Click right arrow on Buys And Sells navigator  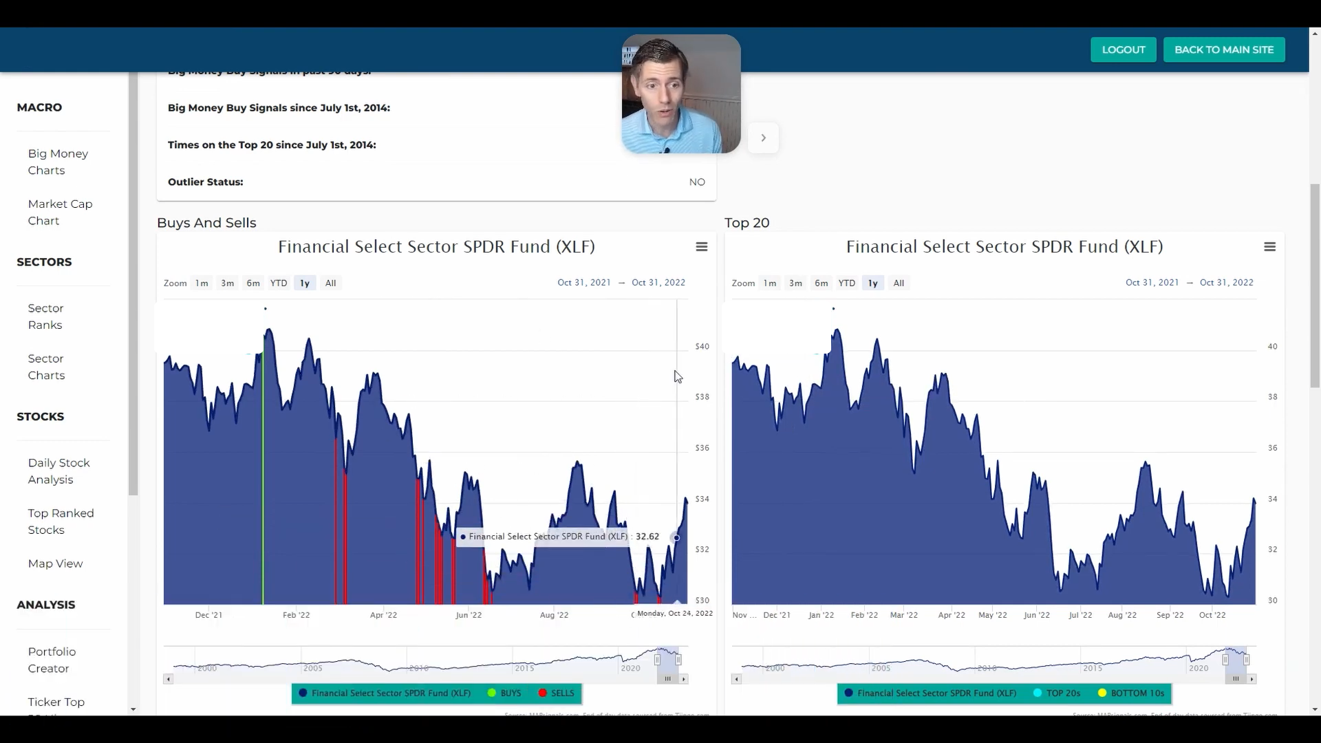click(x=684, y=679)
